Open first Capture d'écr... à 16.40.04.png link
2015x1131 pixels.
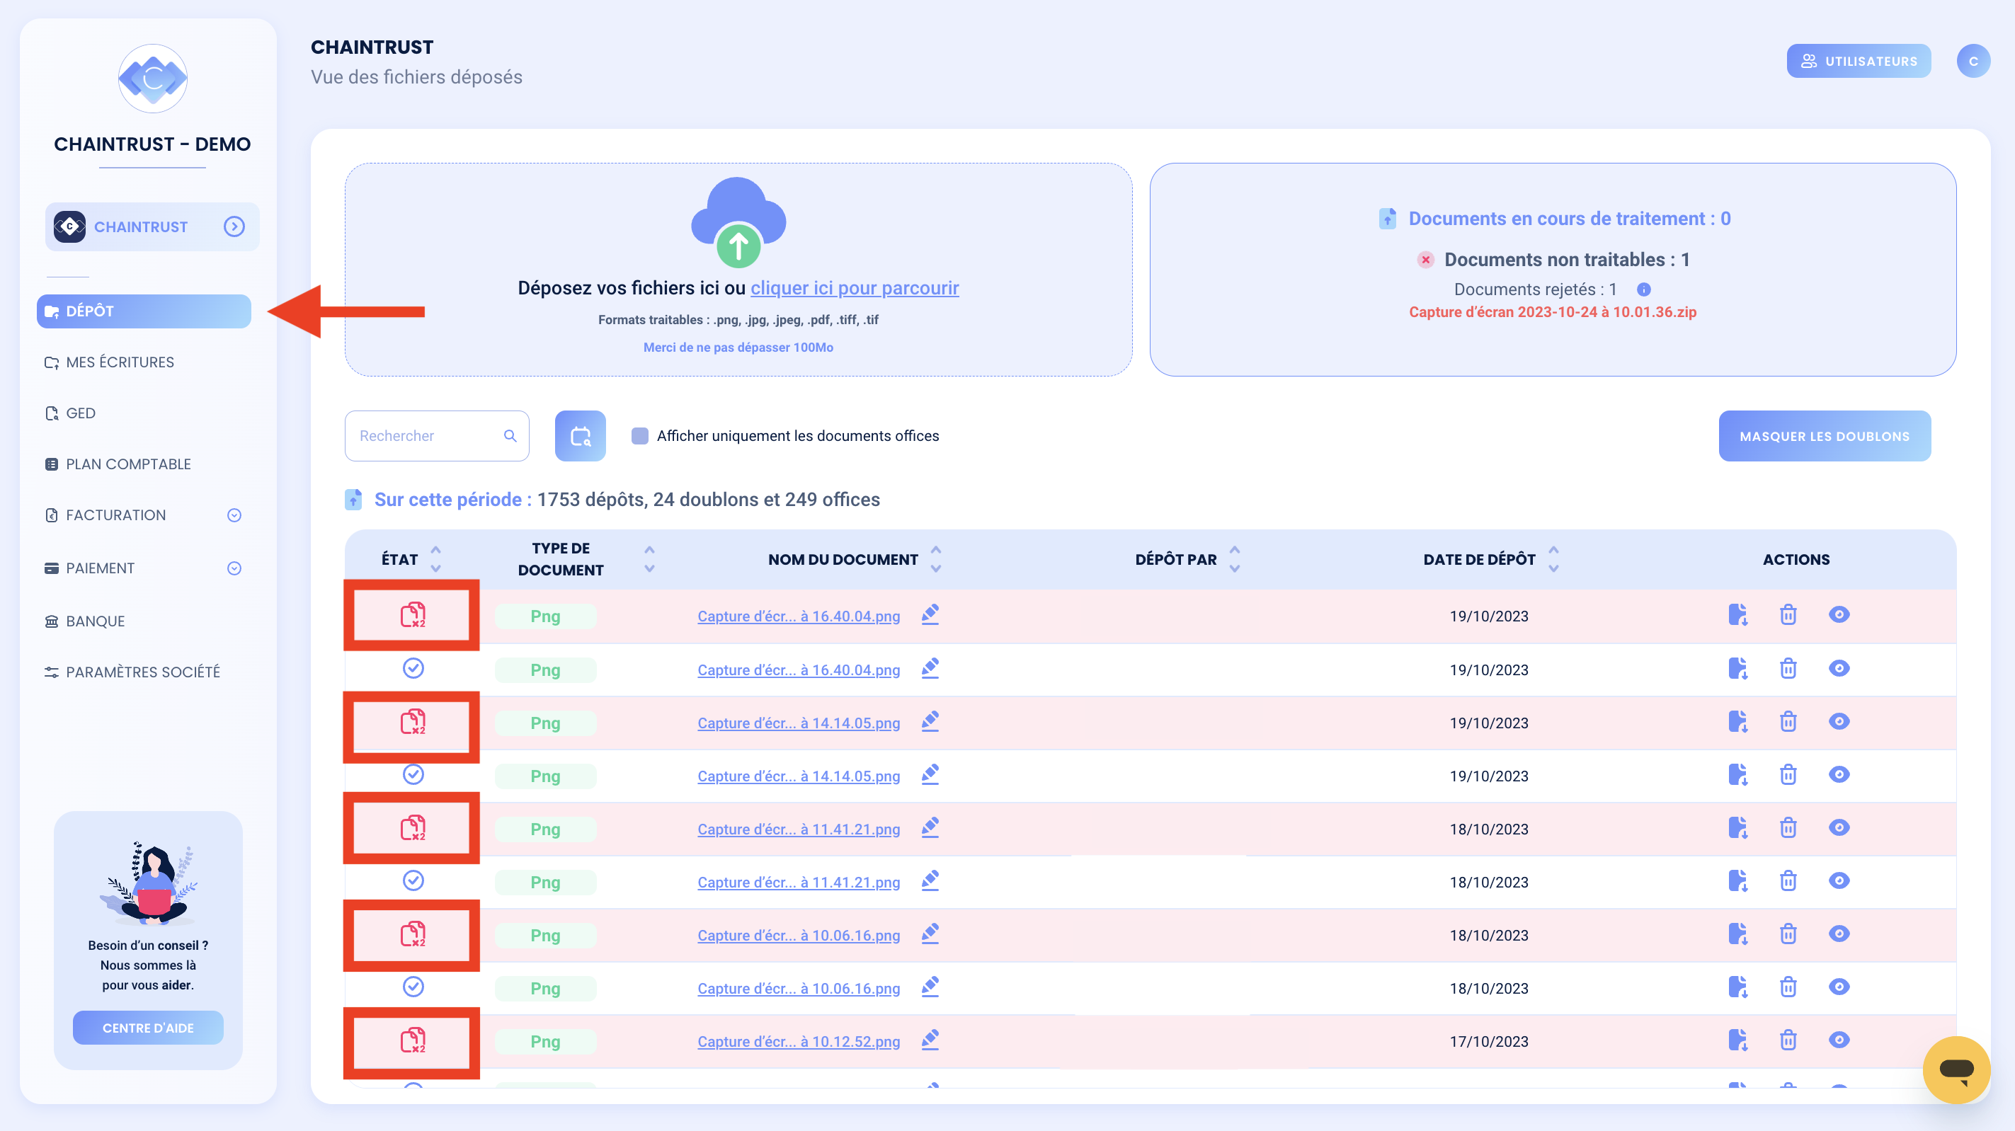(798, 616)
